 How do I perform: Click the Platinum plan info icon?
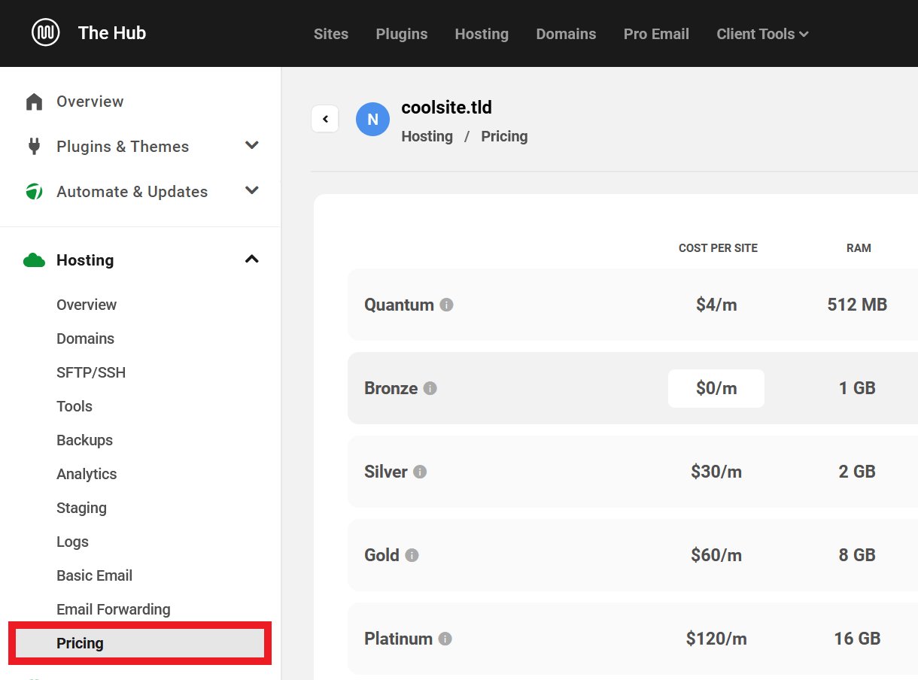click(x=445, y=639)
